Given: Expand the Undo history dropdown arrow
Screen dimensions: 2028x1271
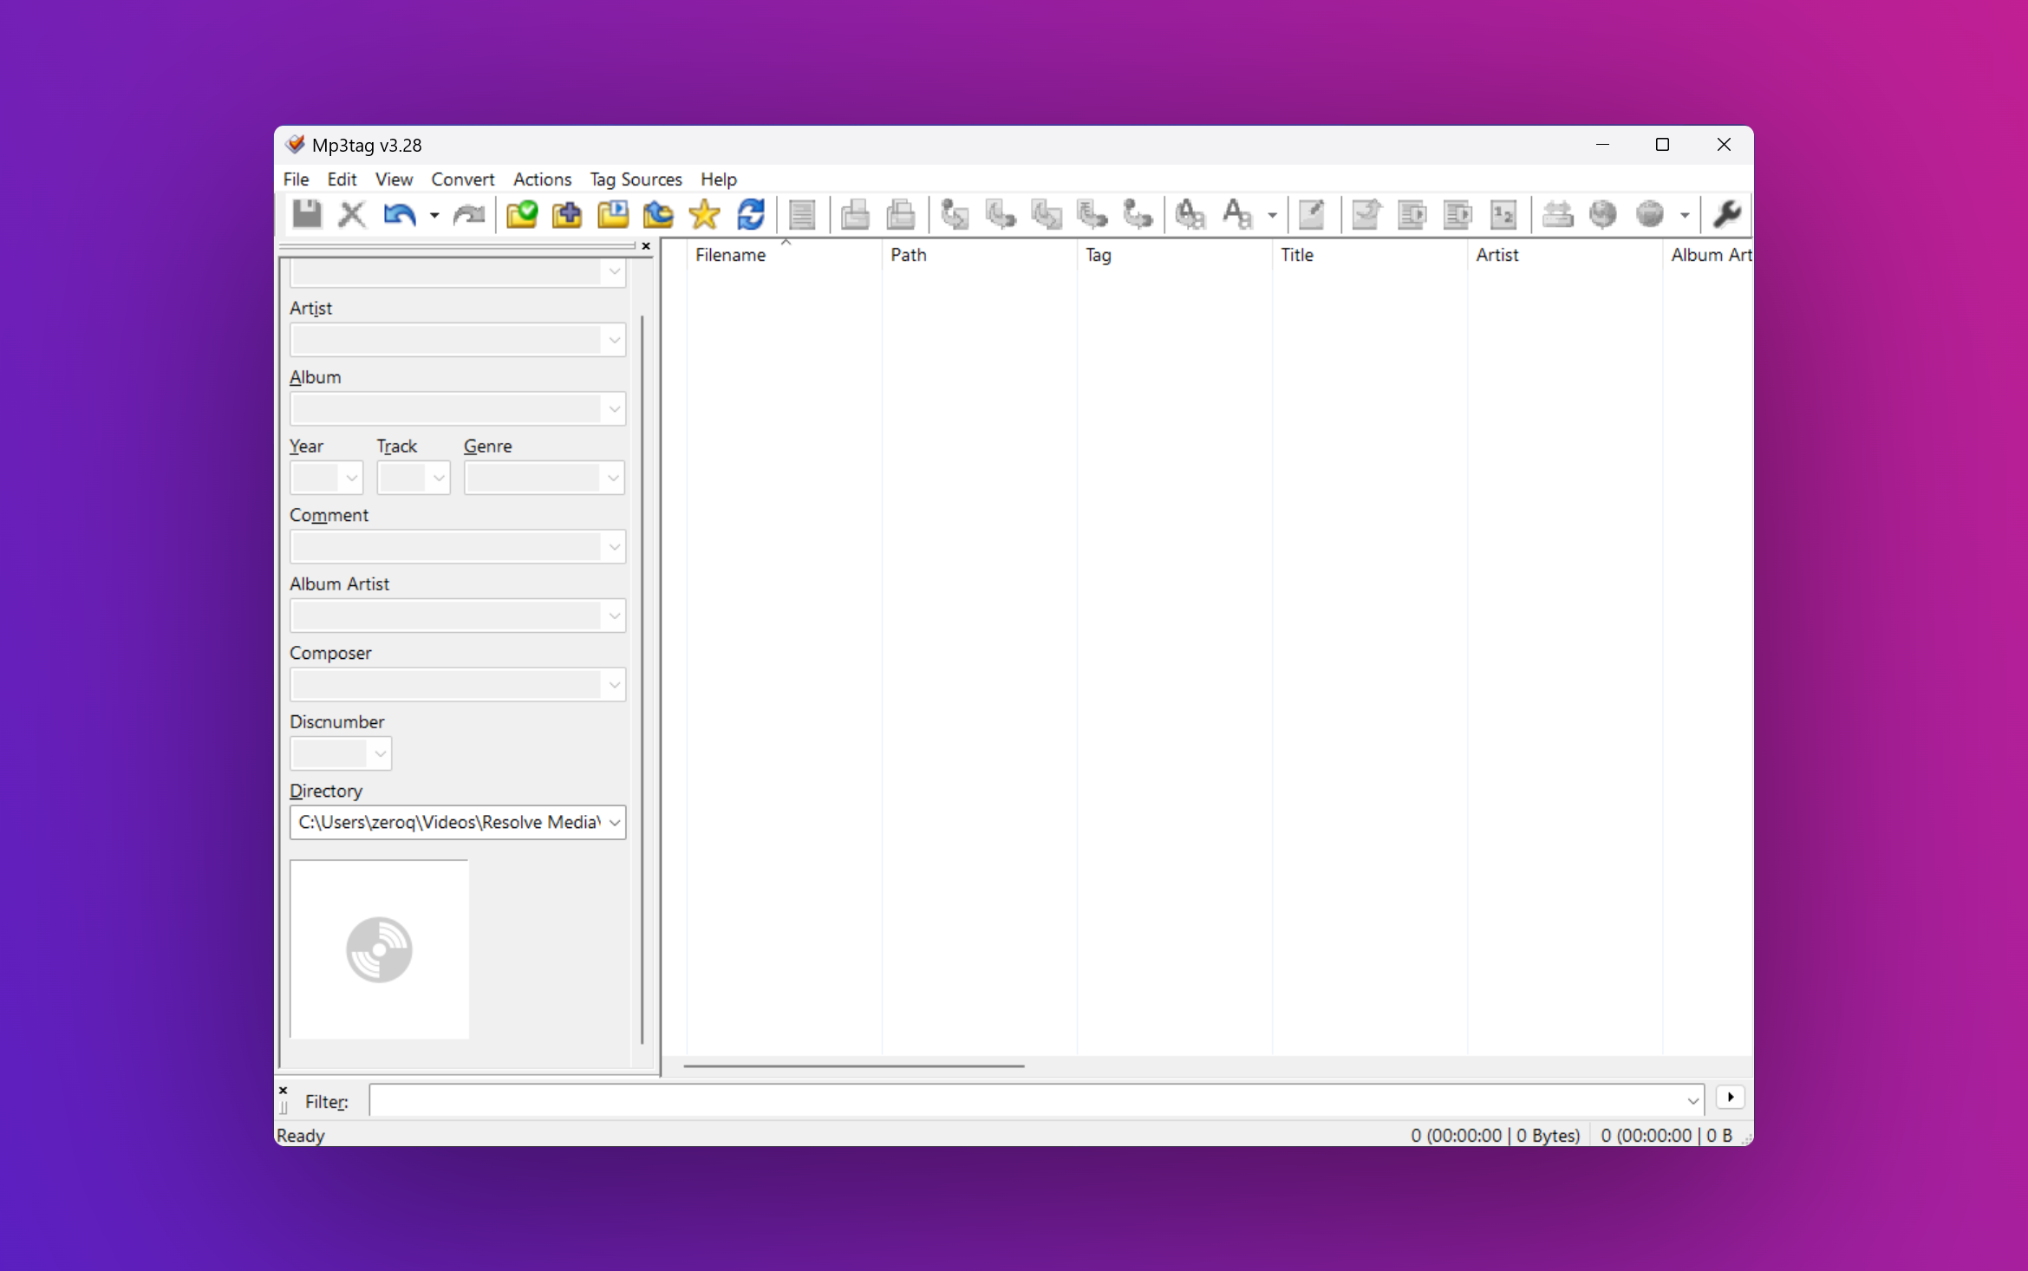Looking at the screenshot, I should pyautogui.click(x=434, y=215).
